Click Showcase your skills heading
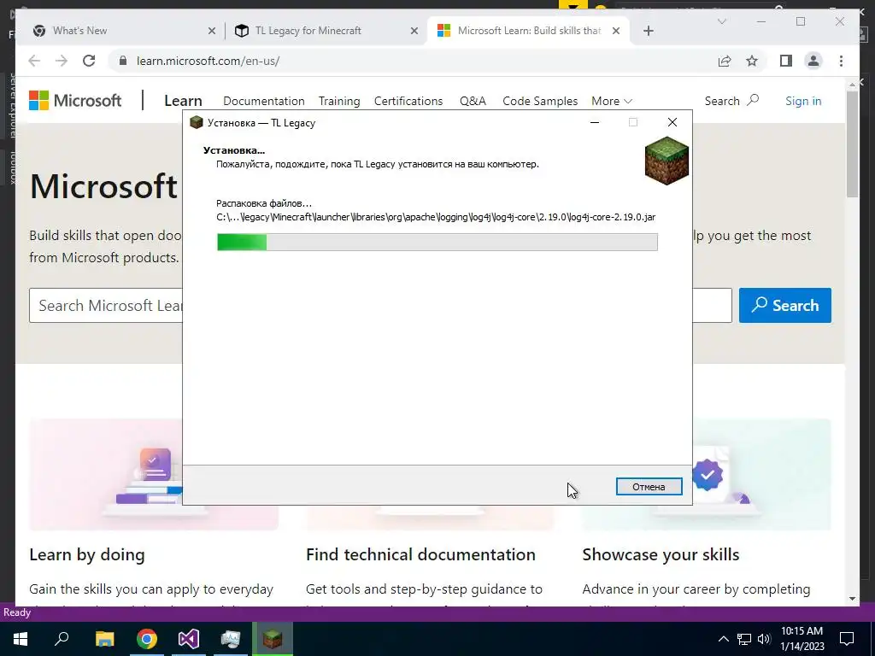This screenshot has width=875, height=656. 661,554
